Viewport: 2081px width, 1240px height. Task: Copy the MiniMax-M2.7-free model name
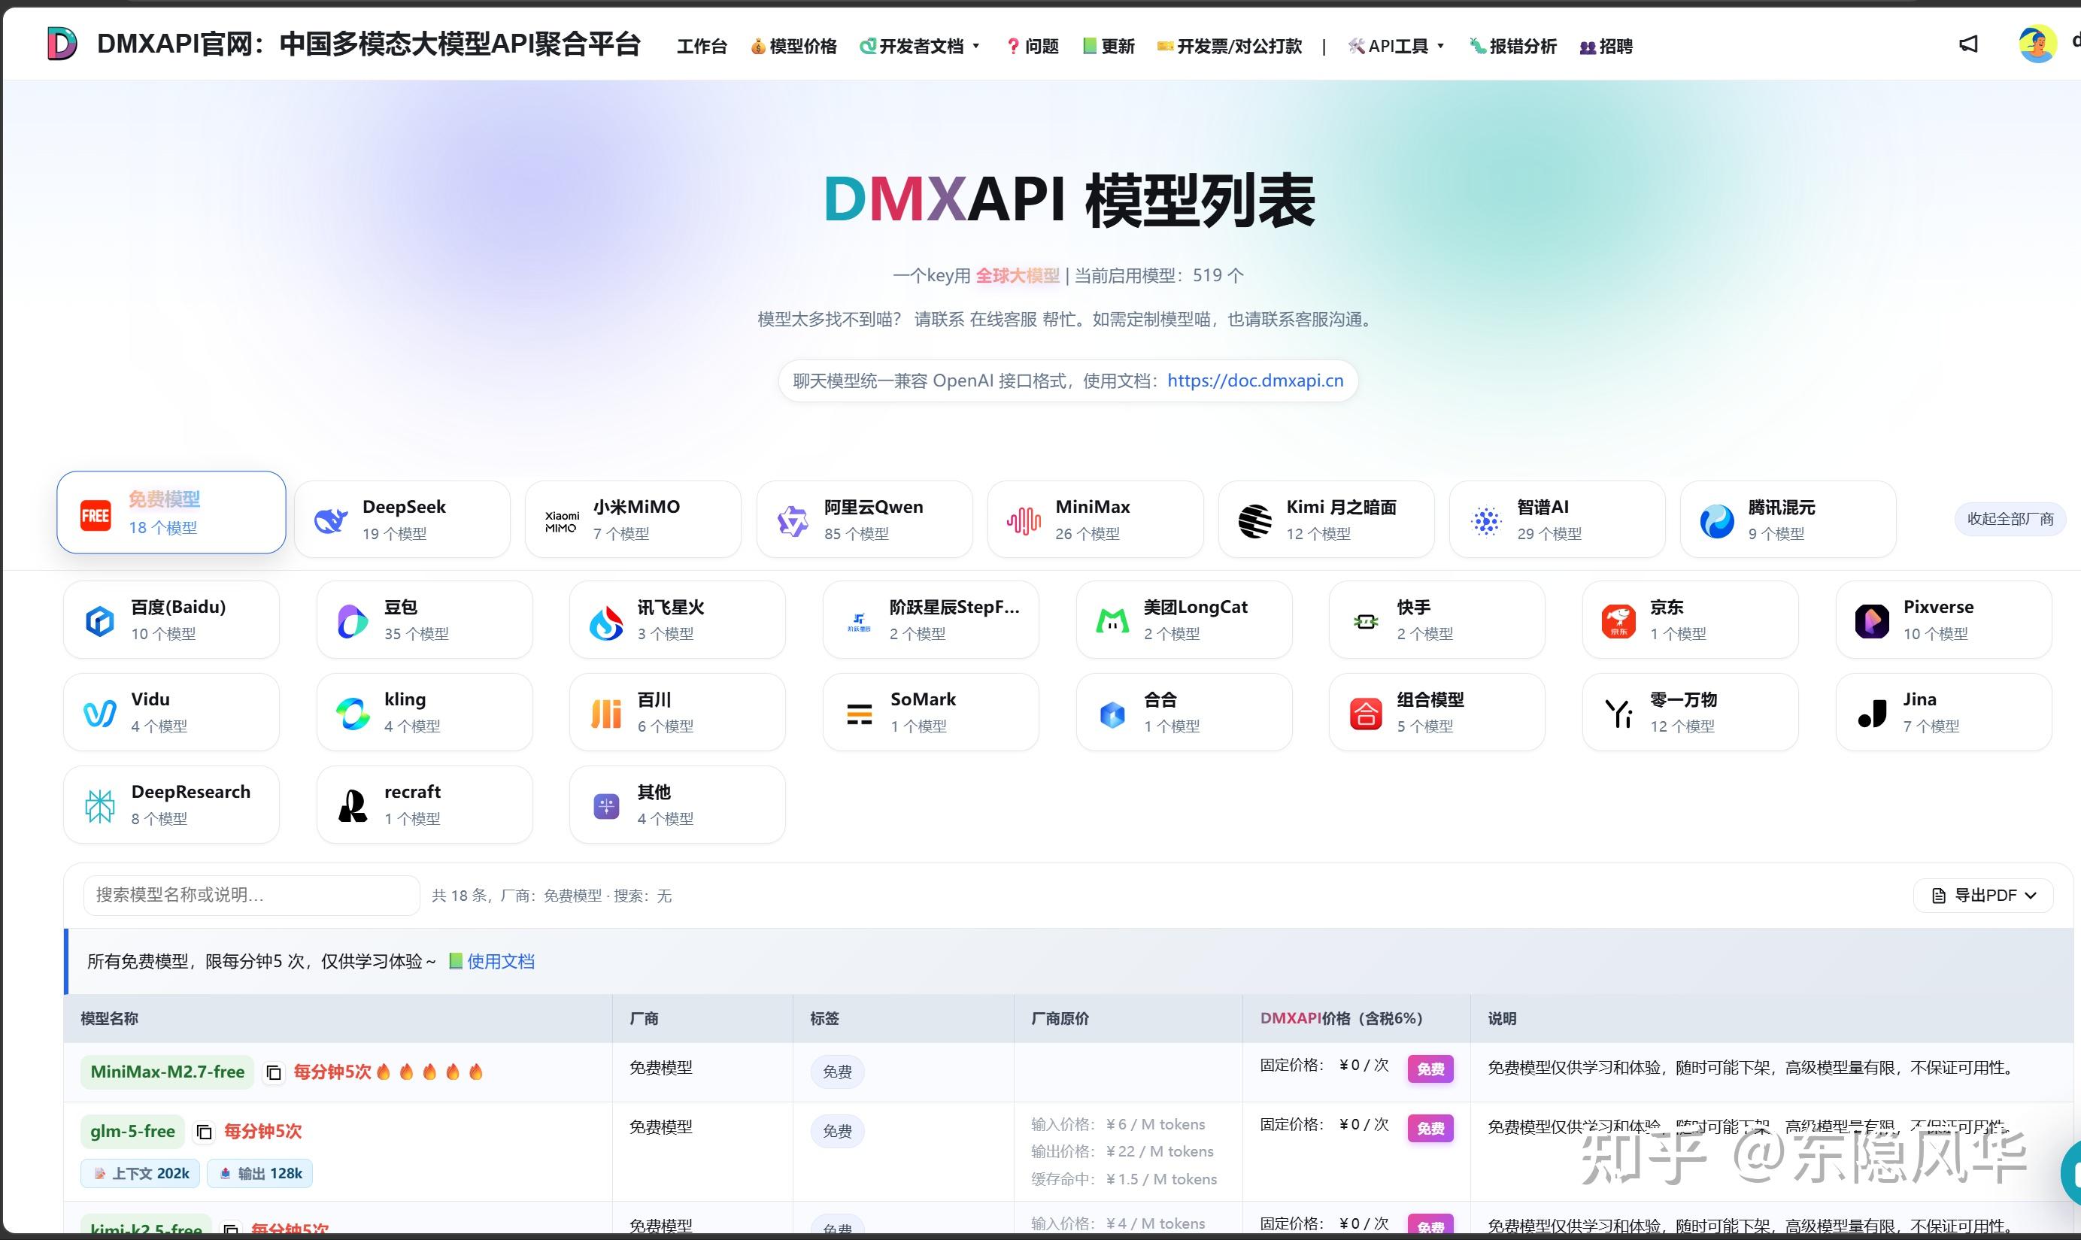[x=273, y=1072]
